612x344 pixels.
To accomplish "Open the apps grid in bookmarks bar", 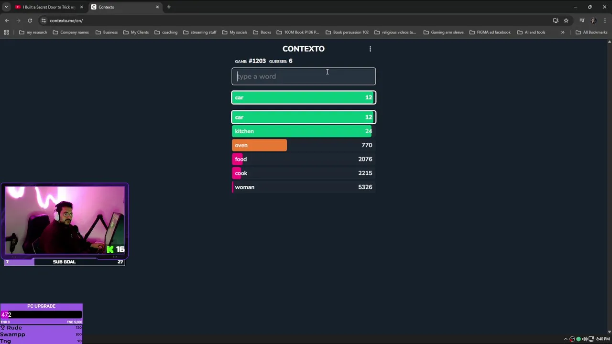I will click(x=6, y=32).
